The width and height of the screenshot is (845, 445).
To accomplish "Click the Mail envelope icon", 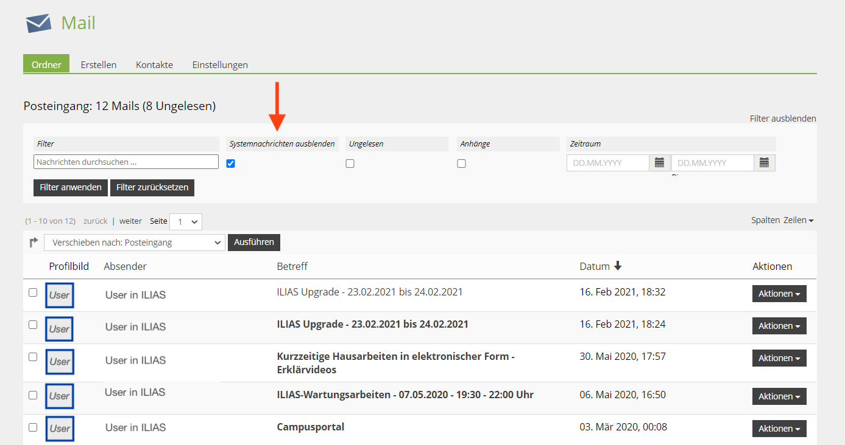I will 38,23.
